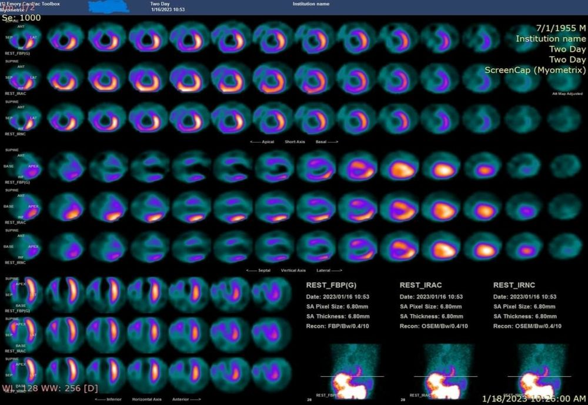Screen dimensions: 588x405
Task: Click the Vertical Axis label between Septal and Lateral
Action: (x=294, y=270)
